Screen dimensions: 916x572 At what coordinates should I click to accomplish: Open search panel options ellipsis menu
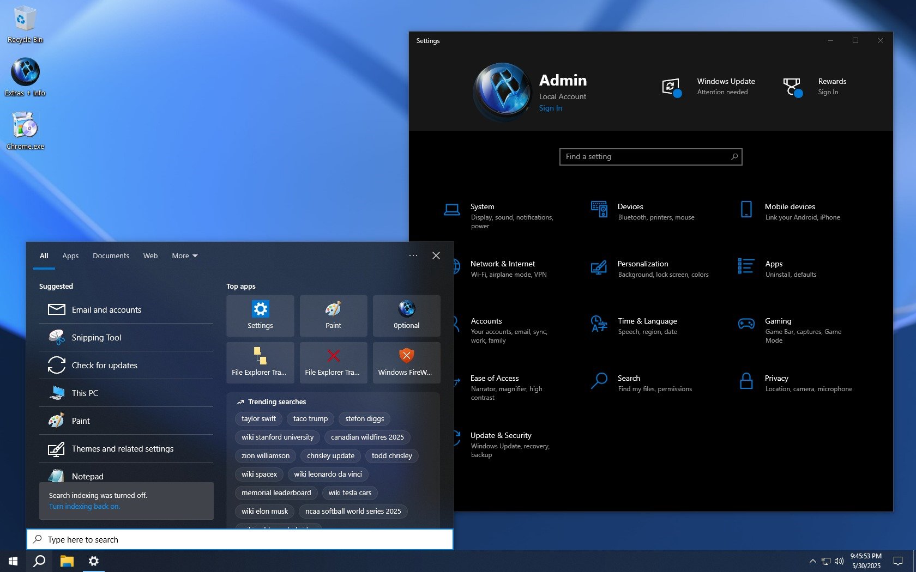[x=413, y=255]
